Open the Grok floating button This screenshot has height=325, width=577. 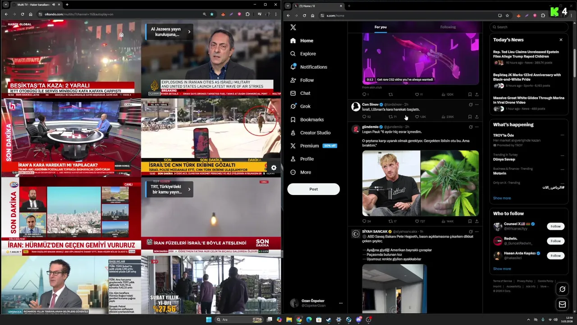[562, 289]
